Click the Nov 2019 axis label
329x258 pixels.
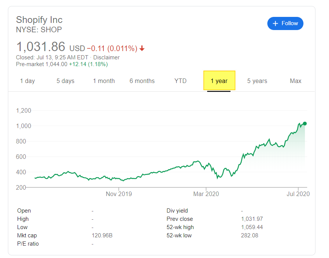(x=119, y=194)
